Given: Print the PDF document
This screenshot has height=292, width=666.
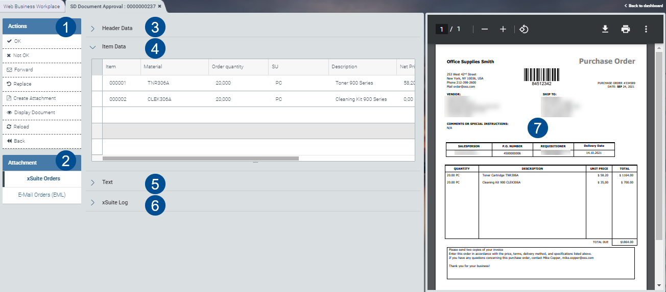Looking at the screenshot, I should [626, 29].
